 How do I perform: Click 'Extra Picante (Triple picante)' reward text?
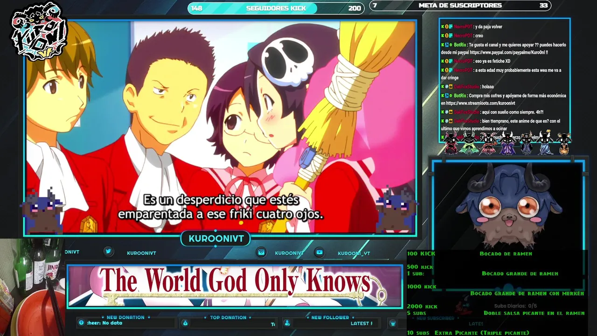point(482,333)
